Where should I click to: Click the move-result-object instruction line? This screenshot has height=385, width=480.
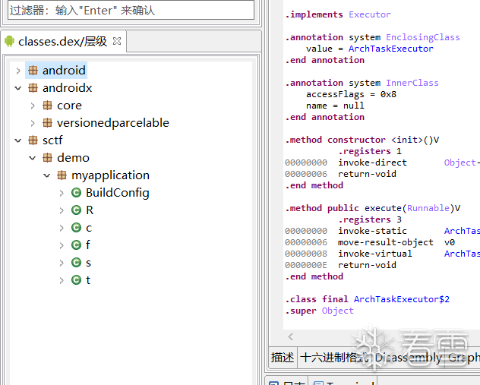click(x=370, y=242)
